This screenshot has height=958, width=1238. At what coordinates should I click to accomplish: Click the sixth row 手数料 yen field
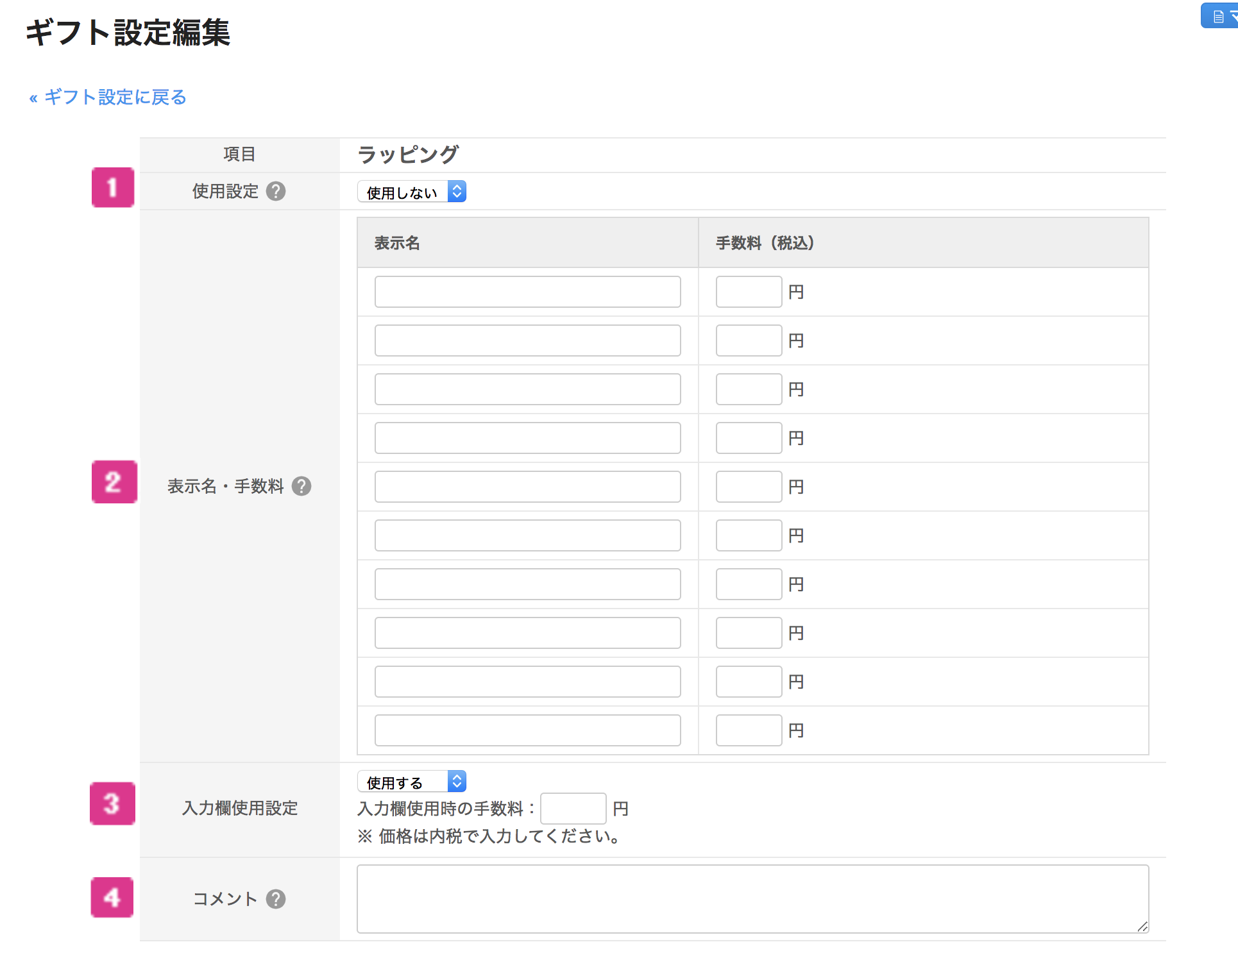(749, 535)
